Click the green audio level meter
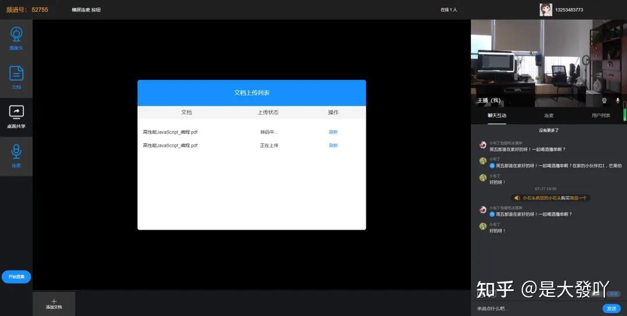This screenshot has width=627, height=316. 625,111
